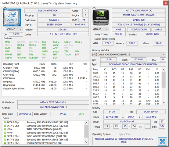Image resolution: width=169 pixels, height=147 pixels.
Task: Click the DDR4-2666 / PC4-21300 type field
Action: 133,64
